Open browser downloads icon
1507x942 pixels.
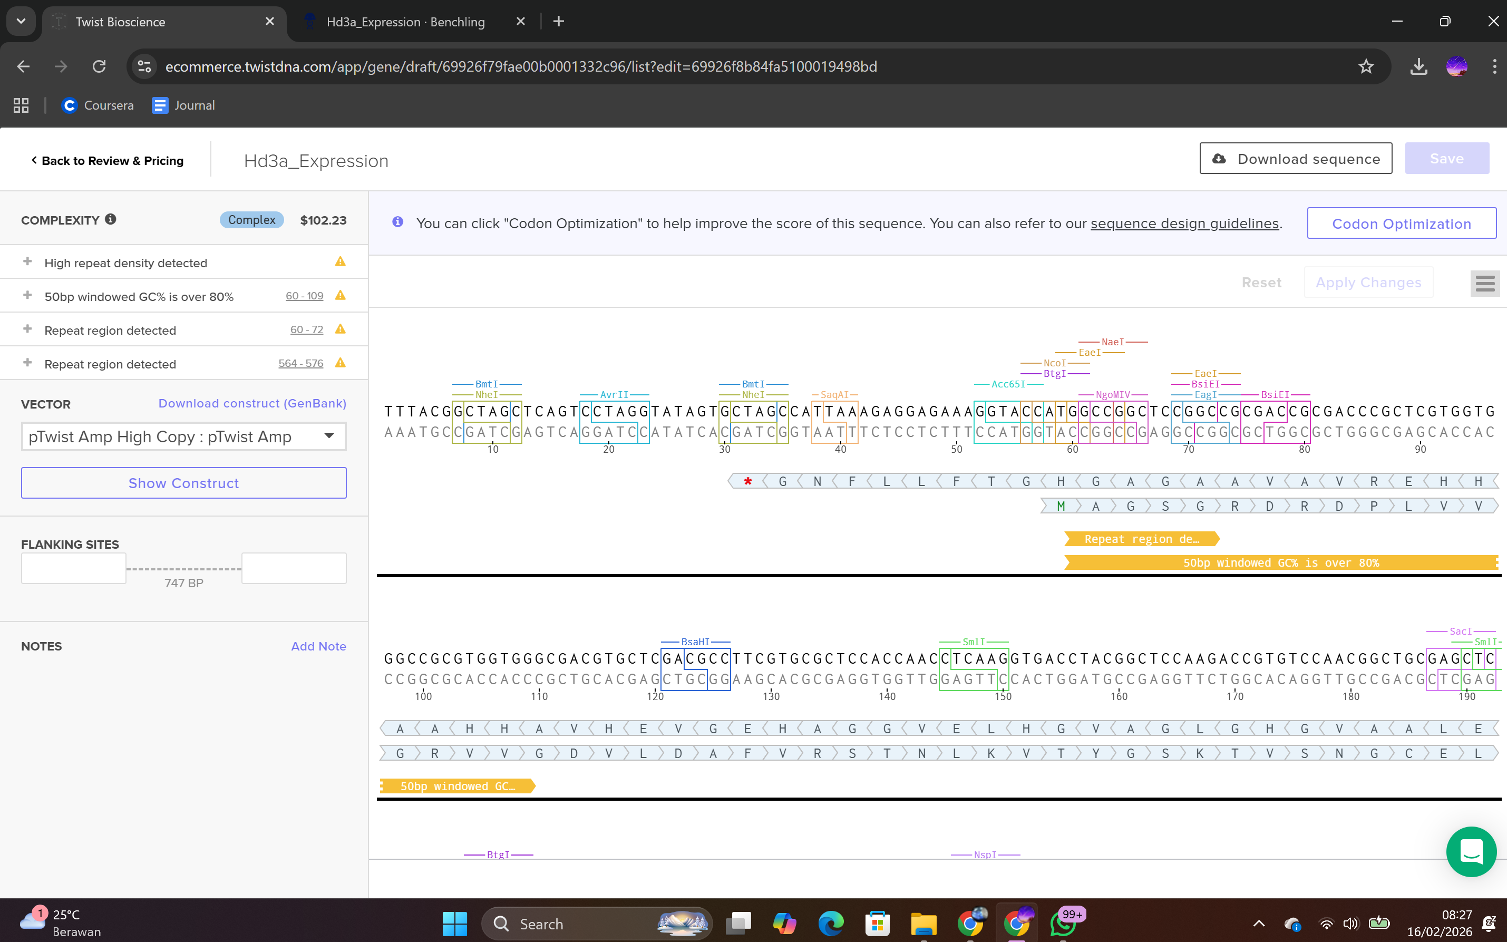coord(1418,66)
